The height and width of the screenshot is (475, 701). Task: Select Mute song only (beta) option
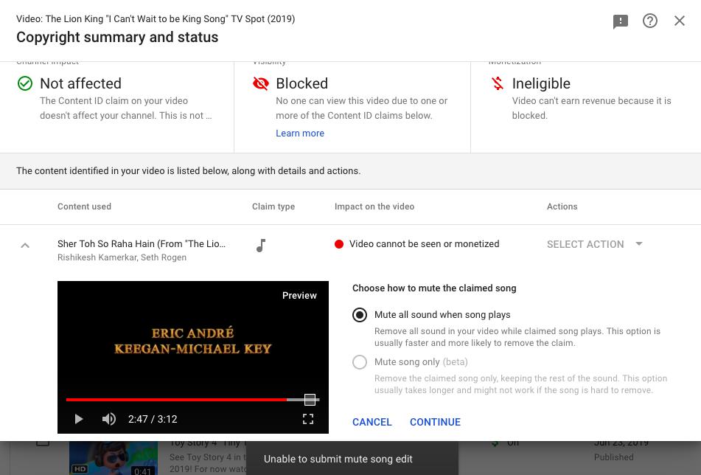360,362
